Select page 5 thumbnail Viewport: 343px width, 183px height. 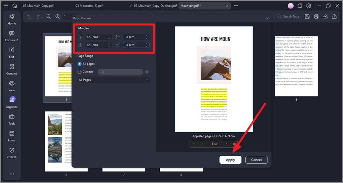296,66
